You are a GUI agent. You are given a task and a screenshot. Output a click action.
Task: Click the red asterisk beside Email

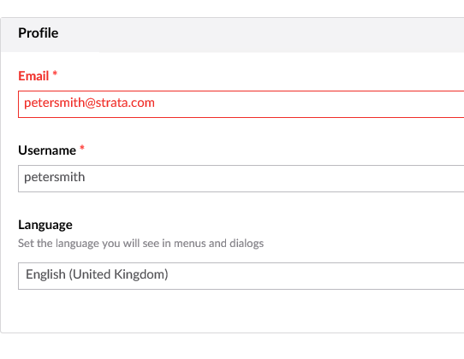pos(55,73)
